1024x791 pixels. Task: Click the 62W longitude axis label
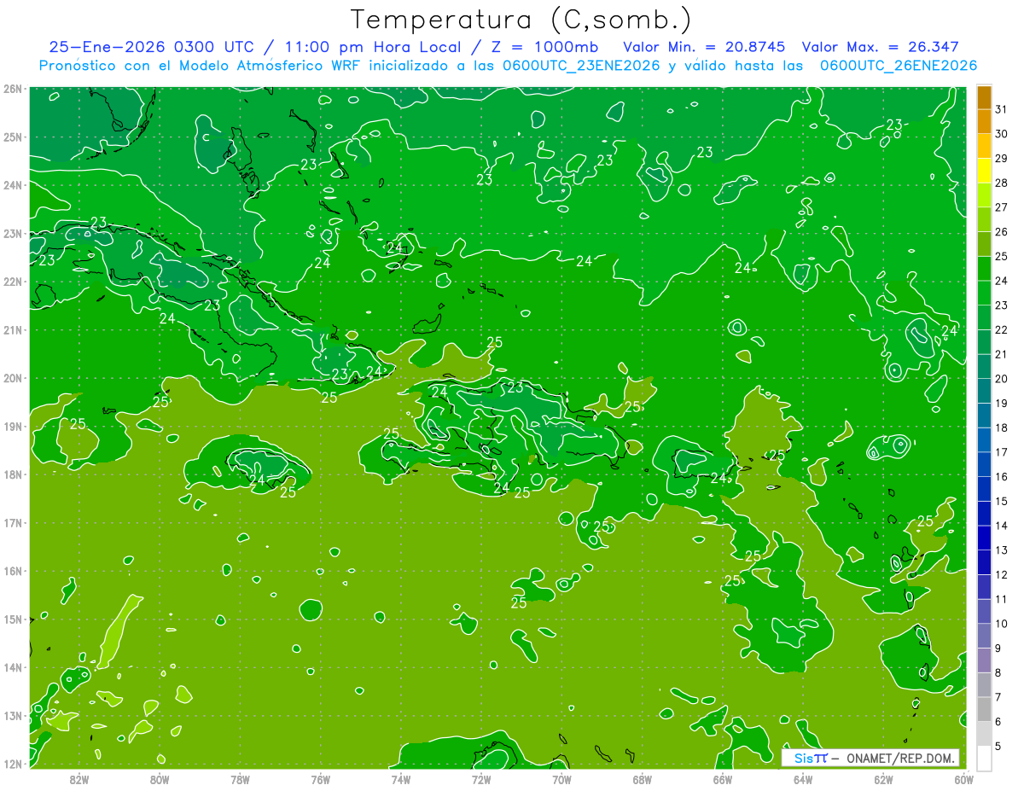point(883,779)
